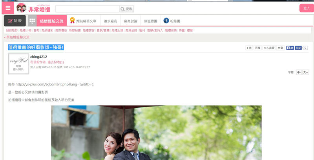The width and height of the screenshot is (314, 160).
Task: Open the 蜜月 category link
Action: tap(142, 30)
